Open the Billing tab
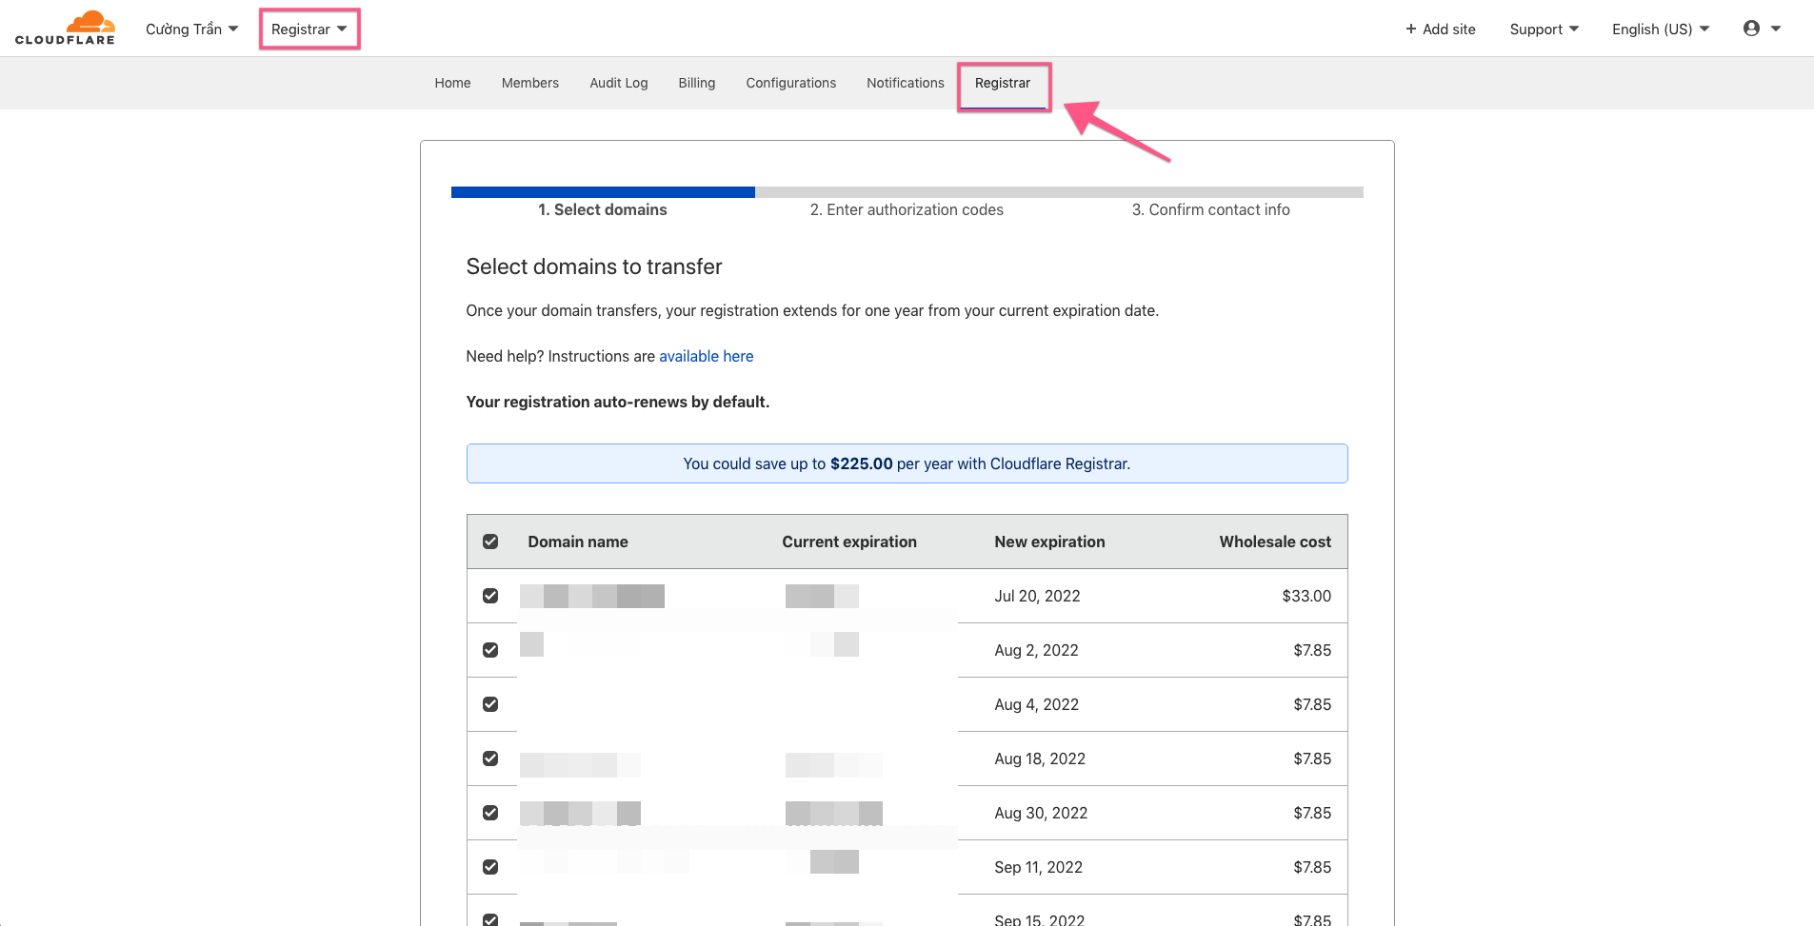Viewport: 1814px width, 926px height. click(696, 83)
